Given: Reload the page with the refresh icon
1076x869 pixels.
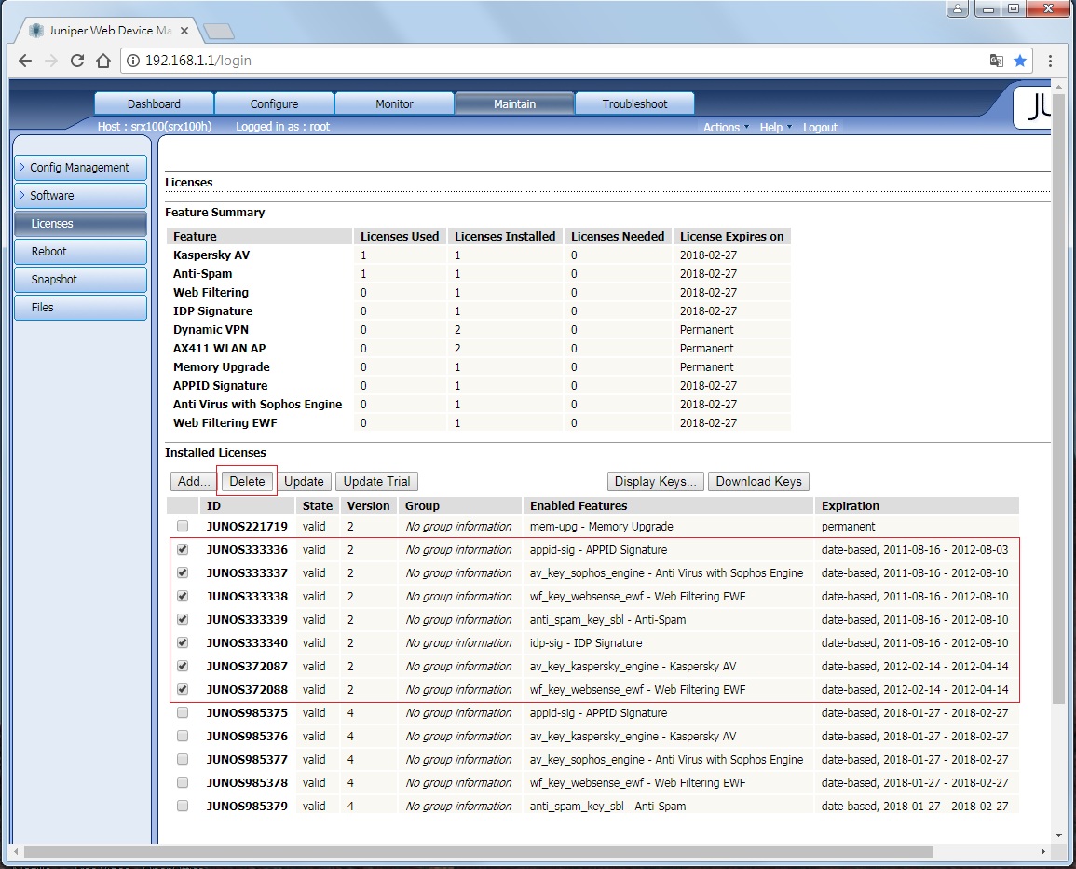Looking at the screenshot, I should click(x=77, y=61).
